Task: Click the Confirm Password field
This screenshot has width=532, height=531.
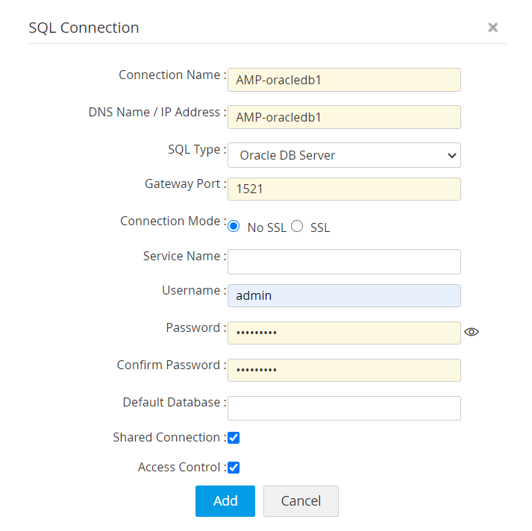Action: click(344, 370)
